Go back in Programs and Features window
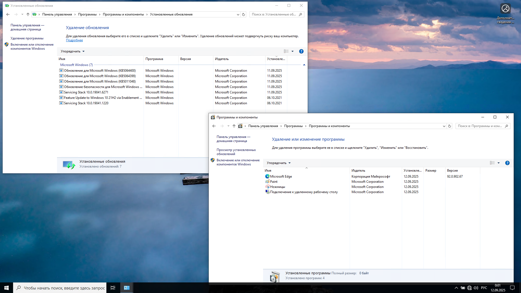The image size is (521, 293). tap(214, 126)
